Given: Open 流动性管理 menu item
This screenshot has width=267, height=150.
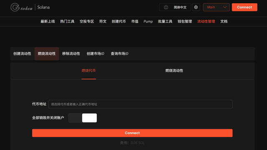Looking at the screenshot, I should coord(206,21).
